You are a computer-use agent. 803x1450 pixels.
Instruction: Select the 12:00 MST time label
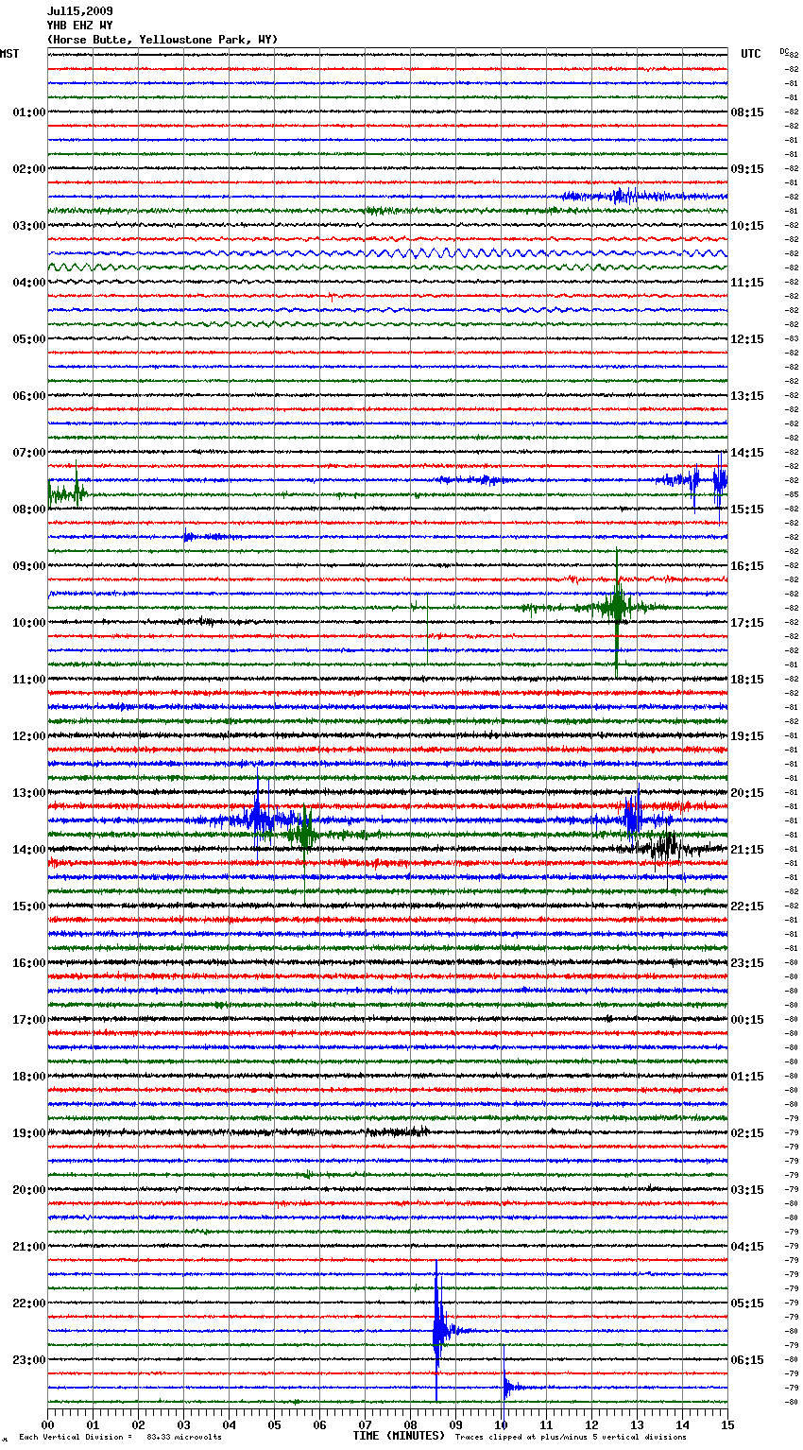click(x=28, y=736)
